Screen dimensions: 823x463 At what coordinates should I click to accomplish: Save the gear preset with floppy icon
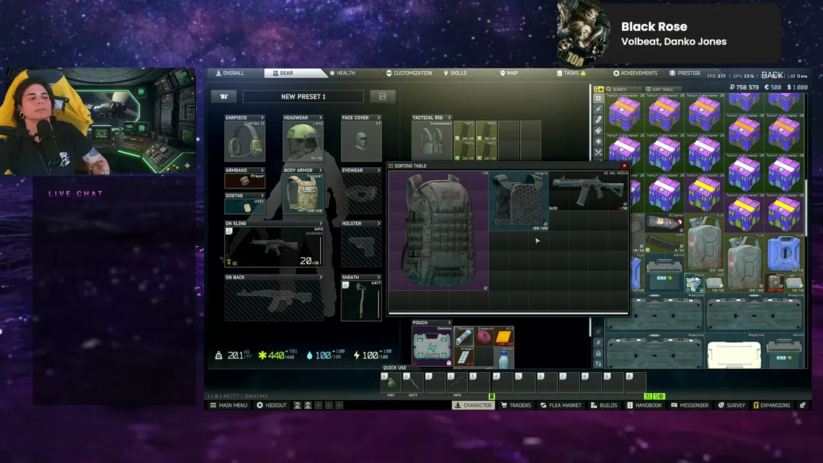383,96
